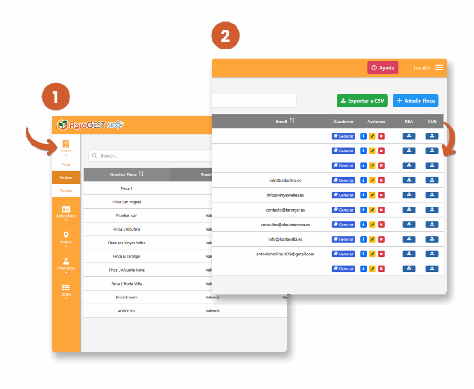Image resolution: width=474 pixels, height=389 pixels.
Task: Select Sectores submenu item
Action: 66,177
